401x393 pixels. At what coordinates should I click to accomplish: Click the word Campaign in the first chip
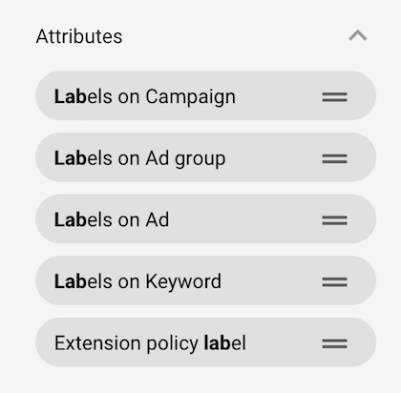(x=191, y=97)
